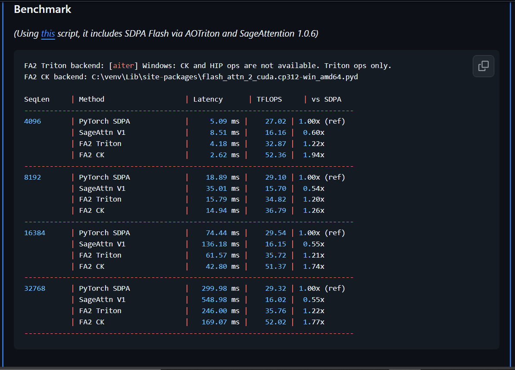
Task: Click TFLOPS value 16.16
Action: click(275, 132)
